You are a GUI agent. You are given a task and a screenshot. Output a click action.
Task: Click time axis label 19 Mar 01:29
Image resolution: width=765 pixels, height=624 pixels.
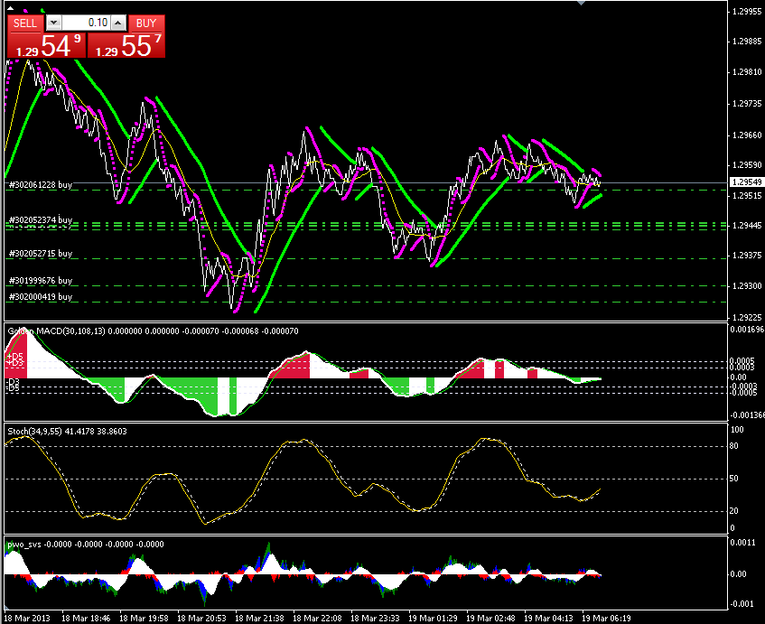click(433, 619)
